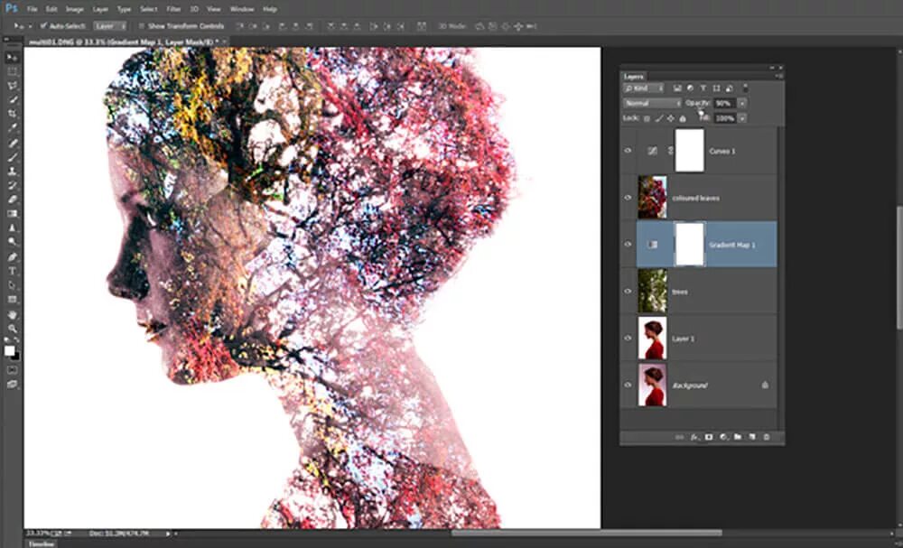
Task: Hide the coloured leaves layer
Action: [x=628, y=198]
